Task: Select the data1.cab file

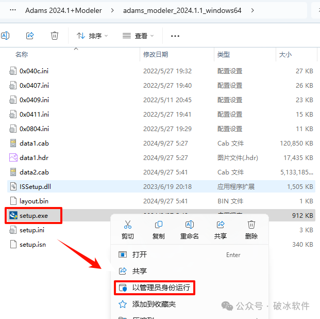Action: click(x=161, y=143)
